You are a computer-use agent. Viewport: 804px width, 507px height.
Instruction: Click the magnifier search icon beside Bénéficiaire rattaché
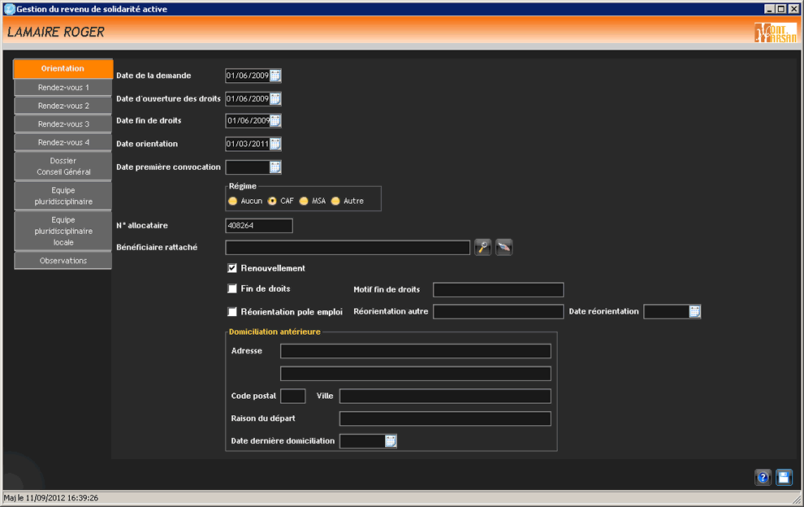coord(482,248)
